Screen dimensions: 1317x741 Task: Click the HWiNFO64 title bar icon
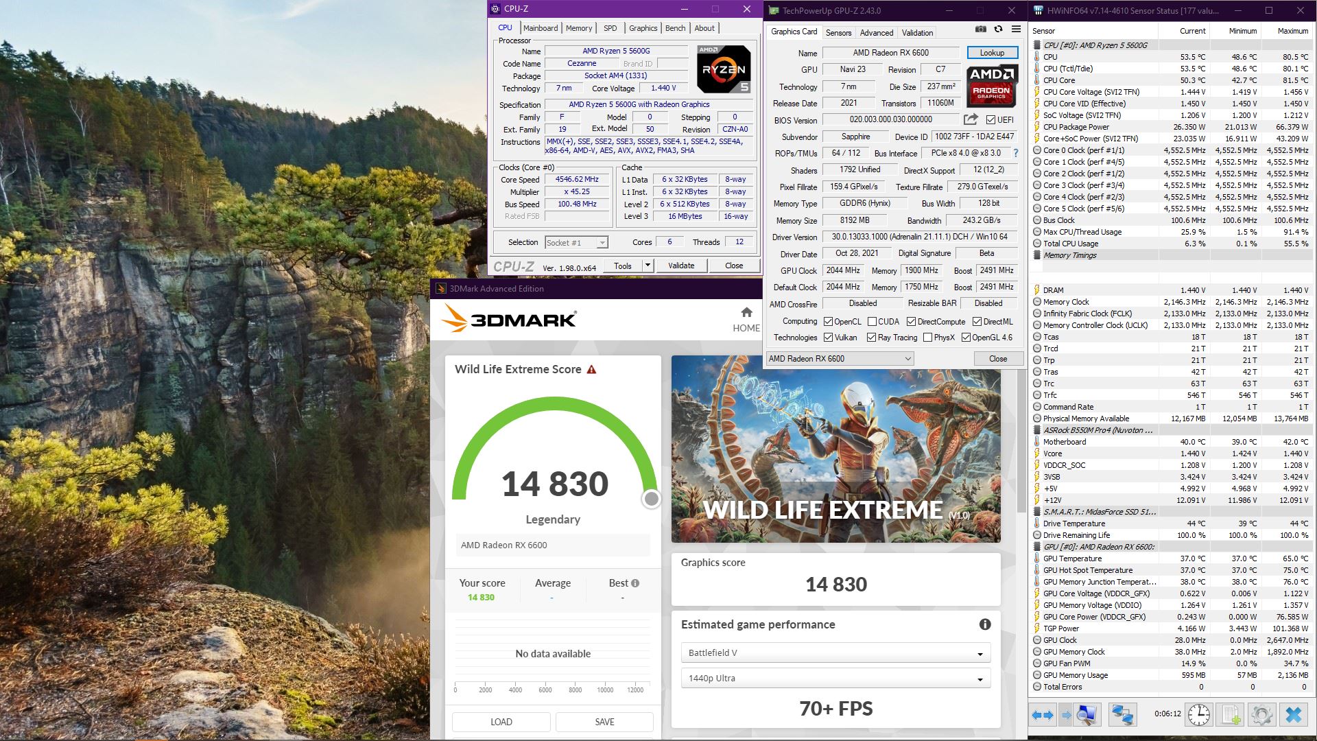(1038, 10)
